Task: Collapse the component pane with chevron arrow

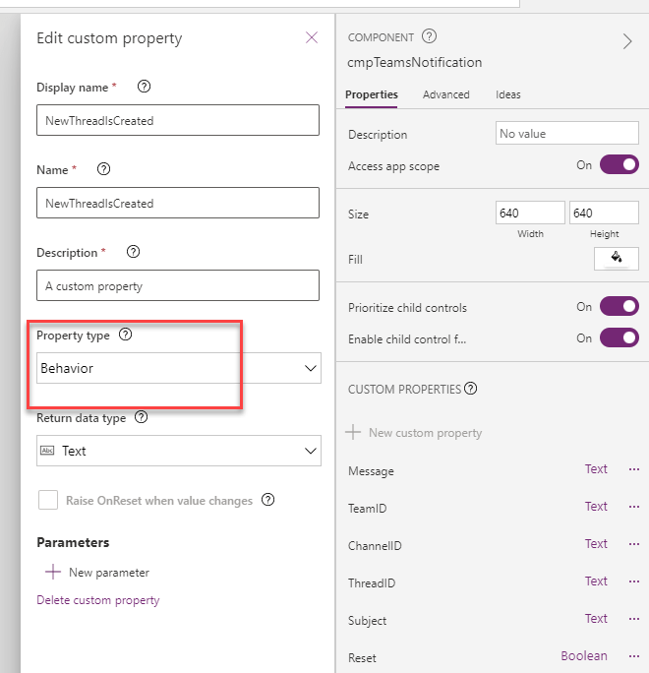Action: [627, 41]
